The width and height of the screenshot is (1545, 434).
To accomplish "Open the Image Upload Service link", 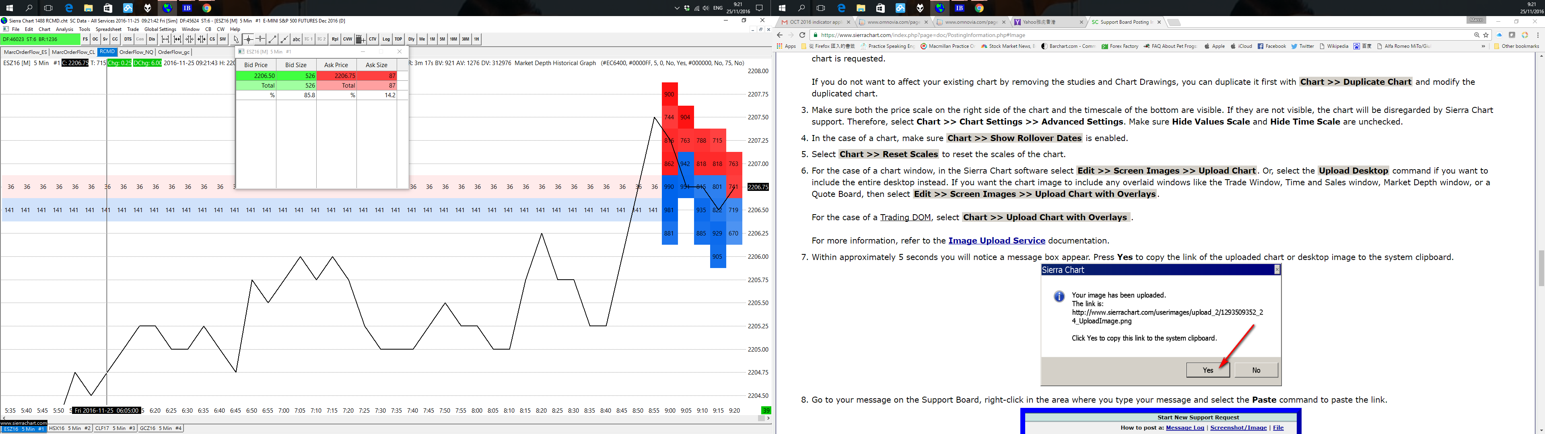I will (996, 240).
